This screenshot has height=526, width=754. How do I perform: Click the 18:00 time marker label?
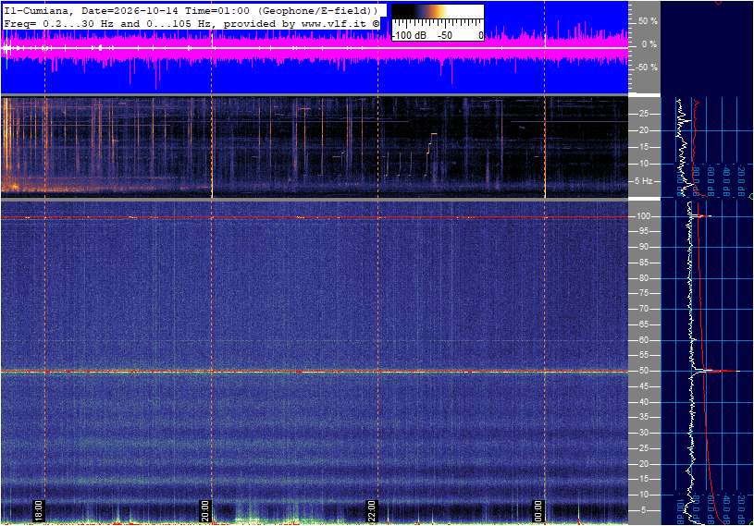click(x=39, y=511)
